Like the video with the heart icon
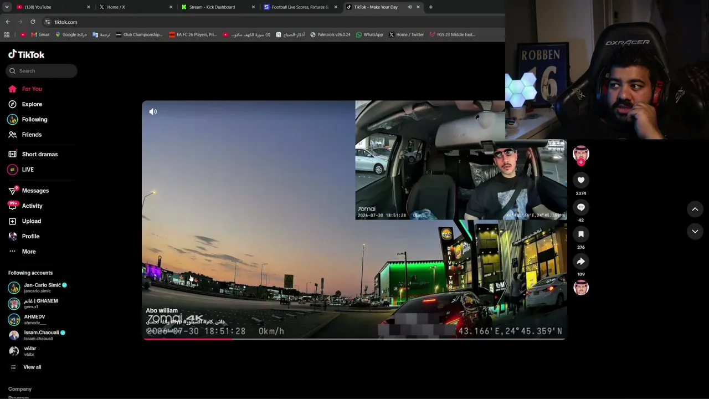This screenshot has height=399, width=709. (580, 180)
